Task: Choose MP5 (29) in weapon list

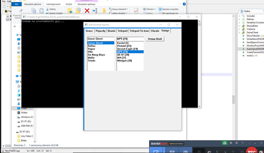Action: pos(130,52)
